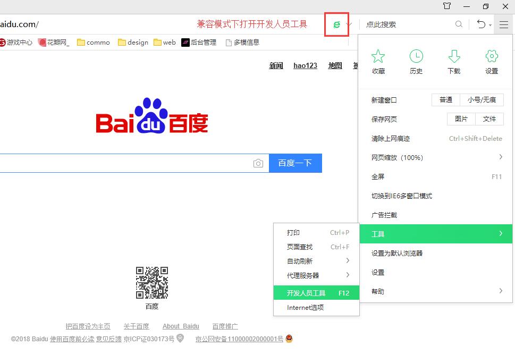Save page as 文件
Viewport: 515px width, 363px height.
coord(489,119)
